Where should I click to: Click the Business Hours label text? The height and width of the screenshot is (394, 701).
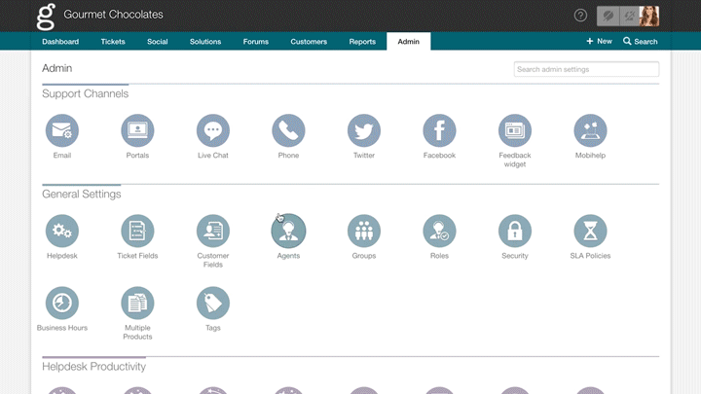[62, 328]
